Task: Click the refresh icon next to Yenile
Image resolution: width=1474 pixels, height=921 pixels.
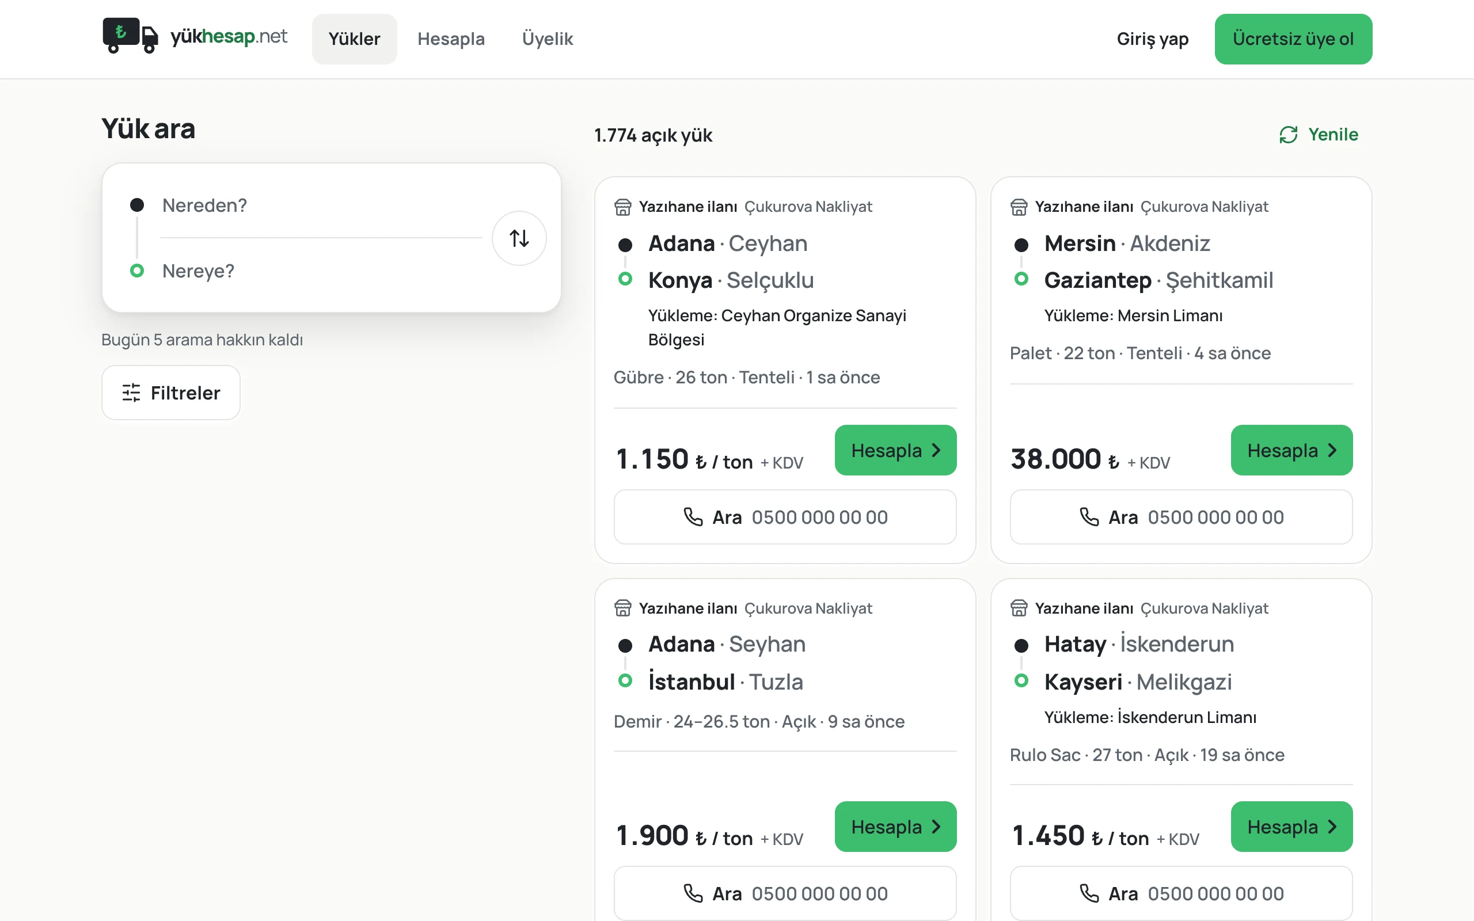Action: (x=1288, y=135)
